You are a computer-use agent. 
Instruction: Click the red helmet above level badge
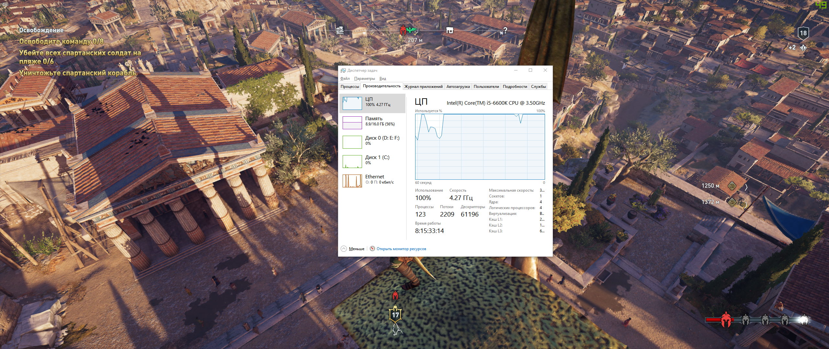[395, 295]
